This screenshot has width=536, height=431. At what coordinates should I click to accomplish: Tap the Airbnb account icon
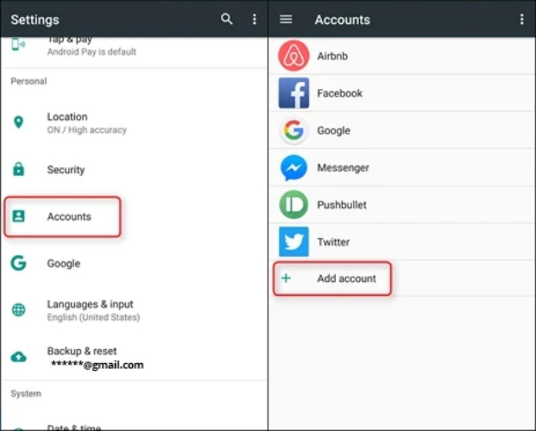point(293,57)
